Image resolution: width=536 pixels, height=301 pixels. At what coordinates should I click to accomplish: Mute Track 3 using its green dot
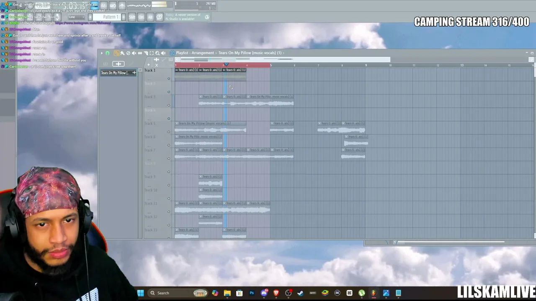pyautogui.click(x=169, y=105)
